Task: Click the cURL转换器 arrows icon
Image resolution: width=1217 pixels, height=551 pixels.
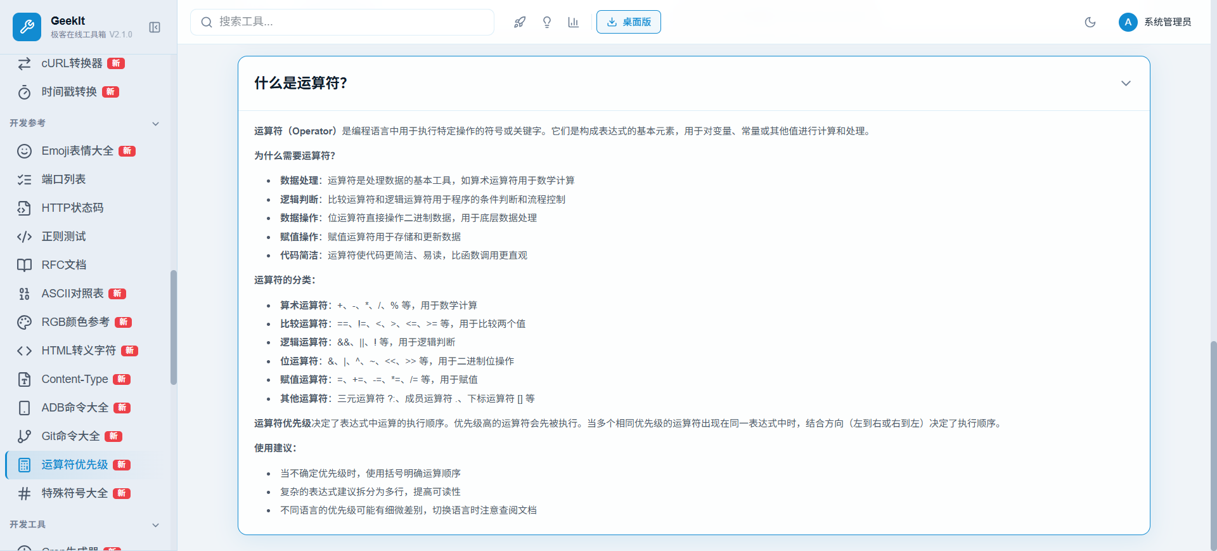Action: pyautogui.click(x=24, y=63)
